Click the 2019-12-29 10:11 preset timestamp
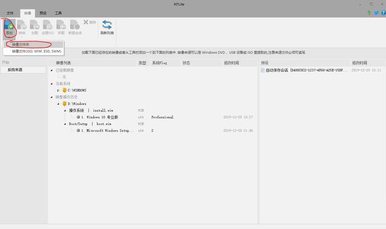This screenshot has height=229, width=386. tap(366, 70)
